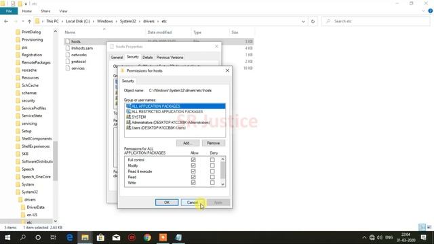The width and height of the screenshot is (434, 244).
Task: Check Deny for Modify permission
Action: pyautogui.click(x=212, y=165)
